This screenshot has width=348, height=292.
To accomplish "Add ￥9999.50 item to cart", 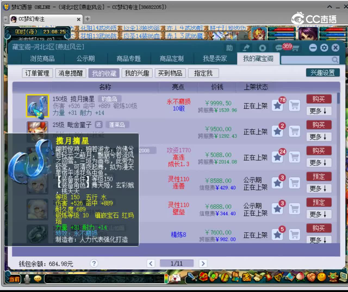I will (294, 105).
